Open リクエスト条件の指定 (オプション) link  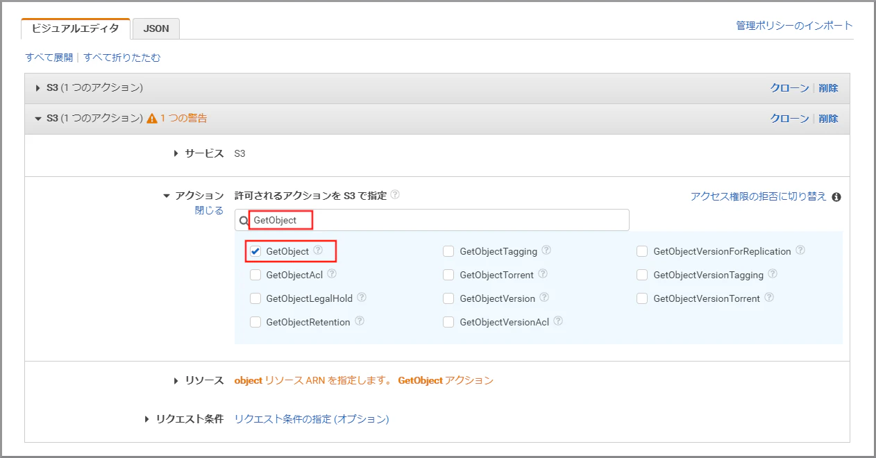[x=312, y=419]
